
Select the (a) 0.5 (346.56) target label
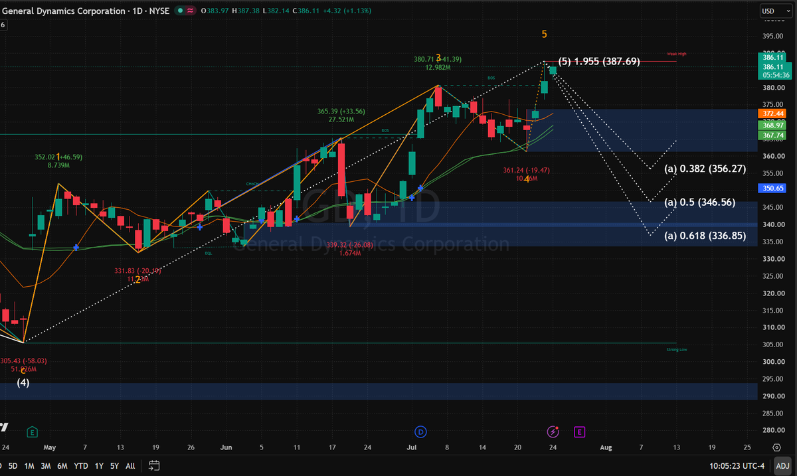pyautogui.click(x=699, y=202)
